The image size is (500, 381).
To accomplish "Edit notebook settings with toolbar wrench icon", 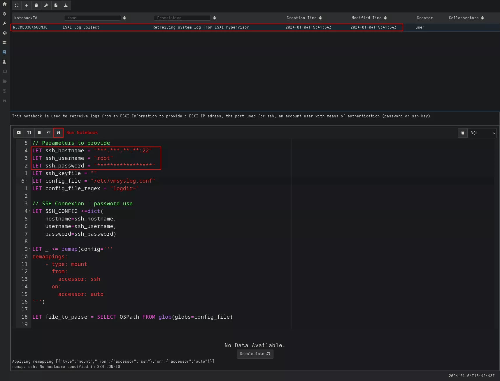I will tap(46, 5).
